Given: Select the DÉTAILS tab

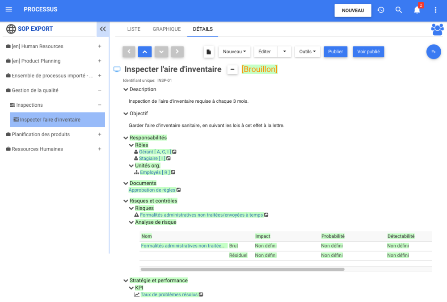Looking at the screenshot, I should [x=202, y=29].
